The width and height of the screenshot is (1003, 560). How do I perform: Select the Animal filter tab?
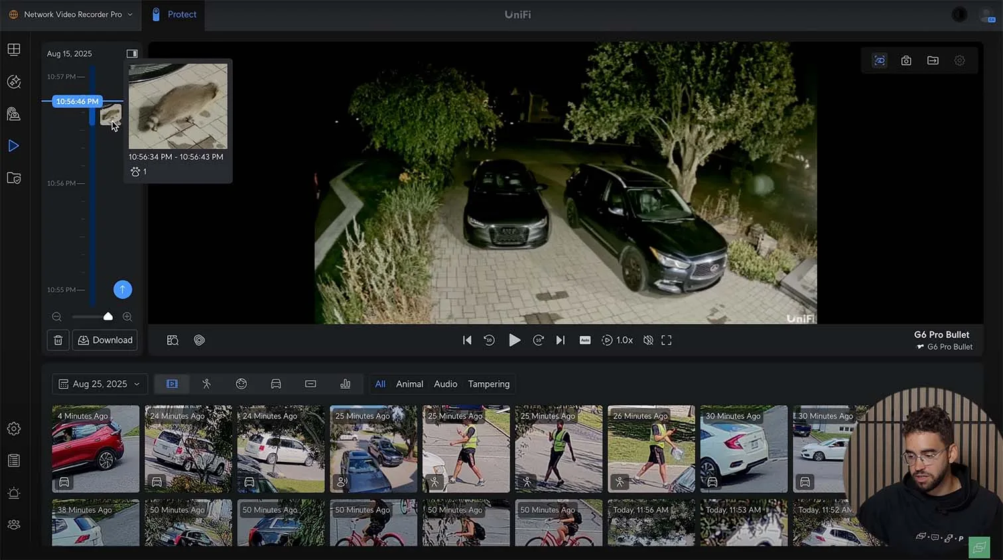(x=409, y=384)
